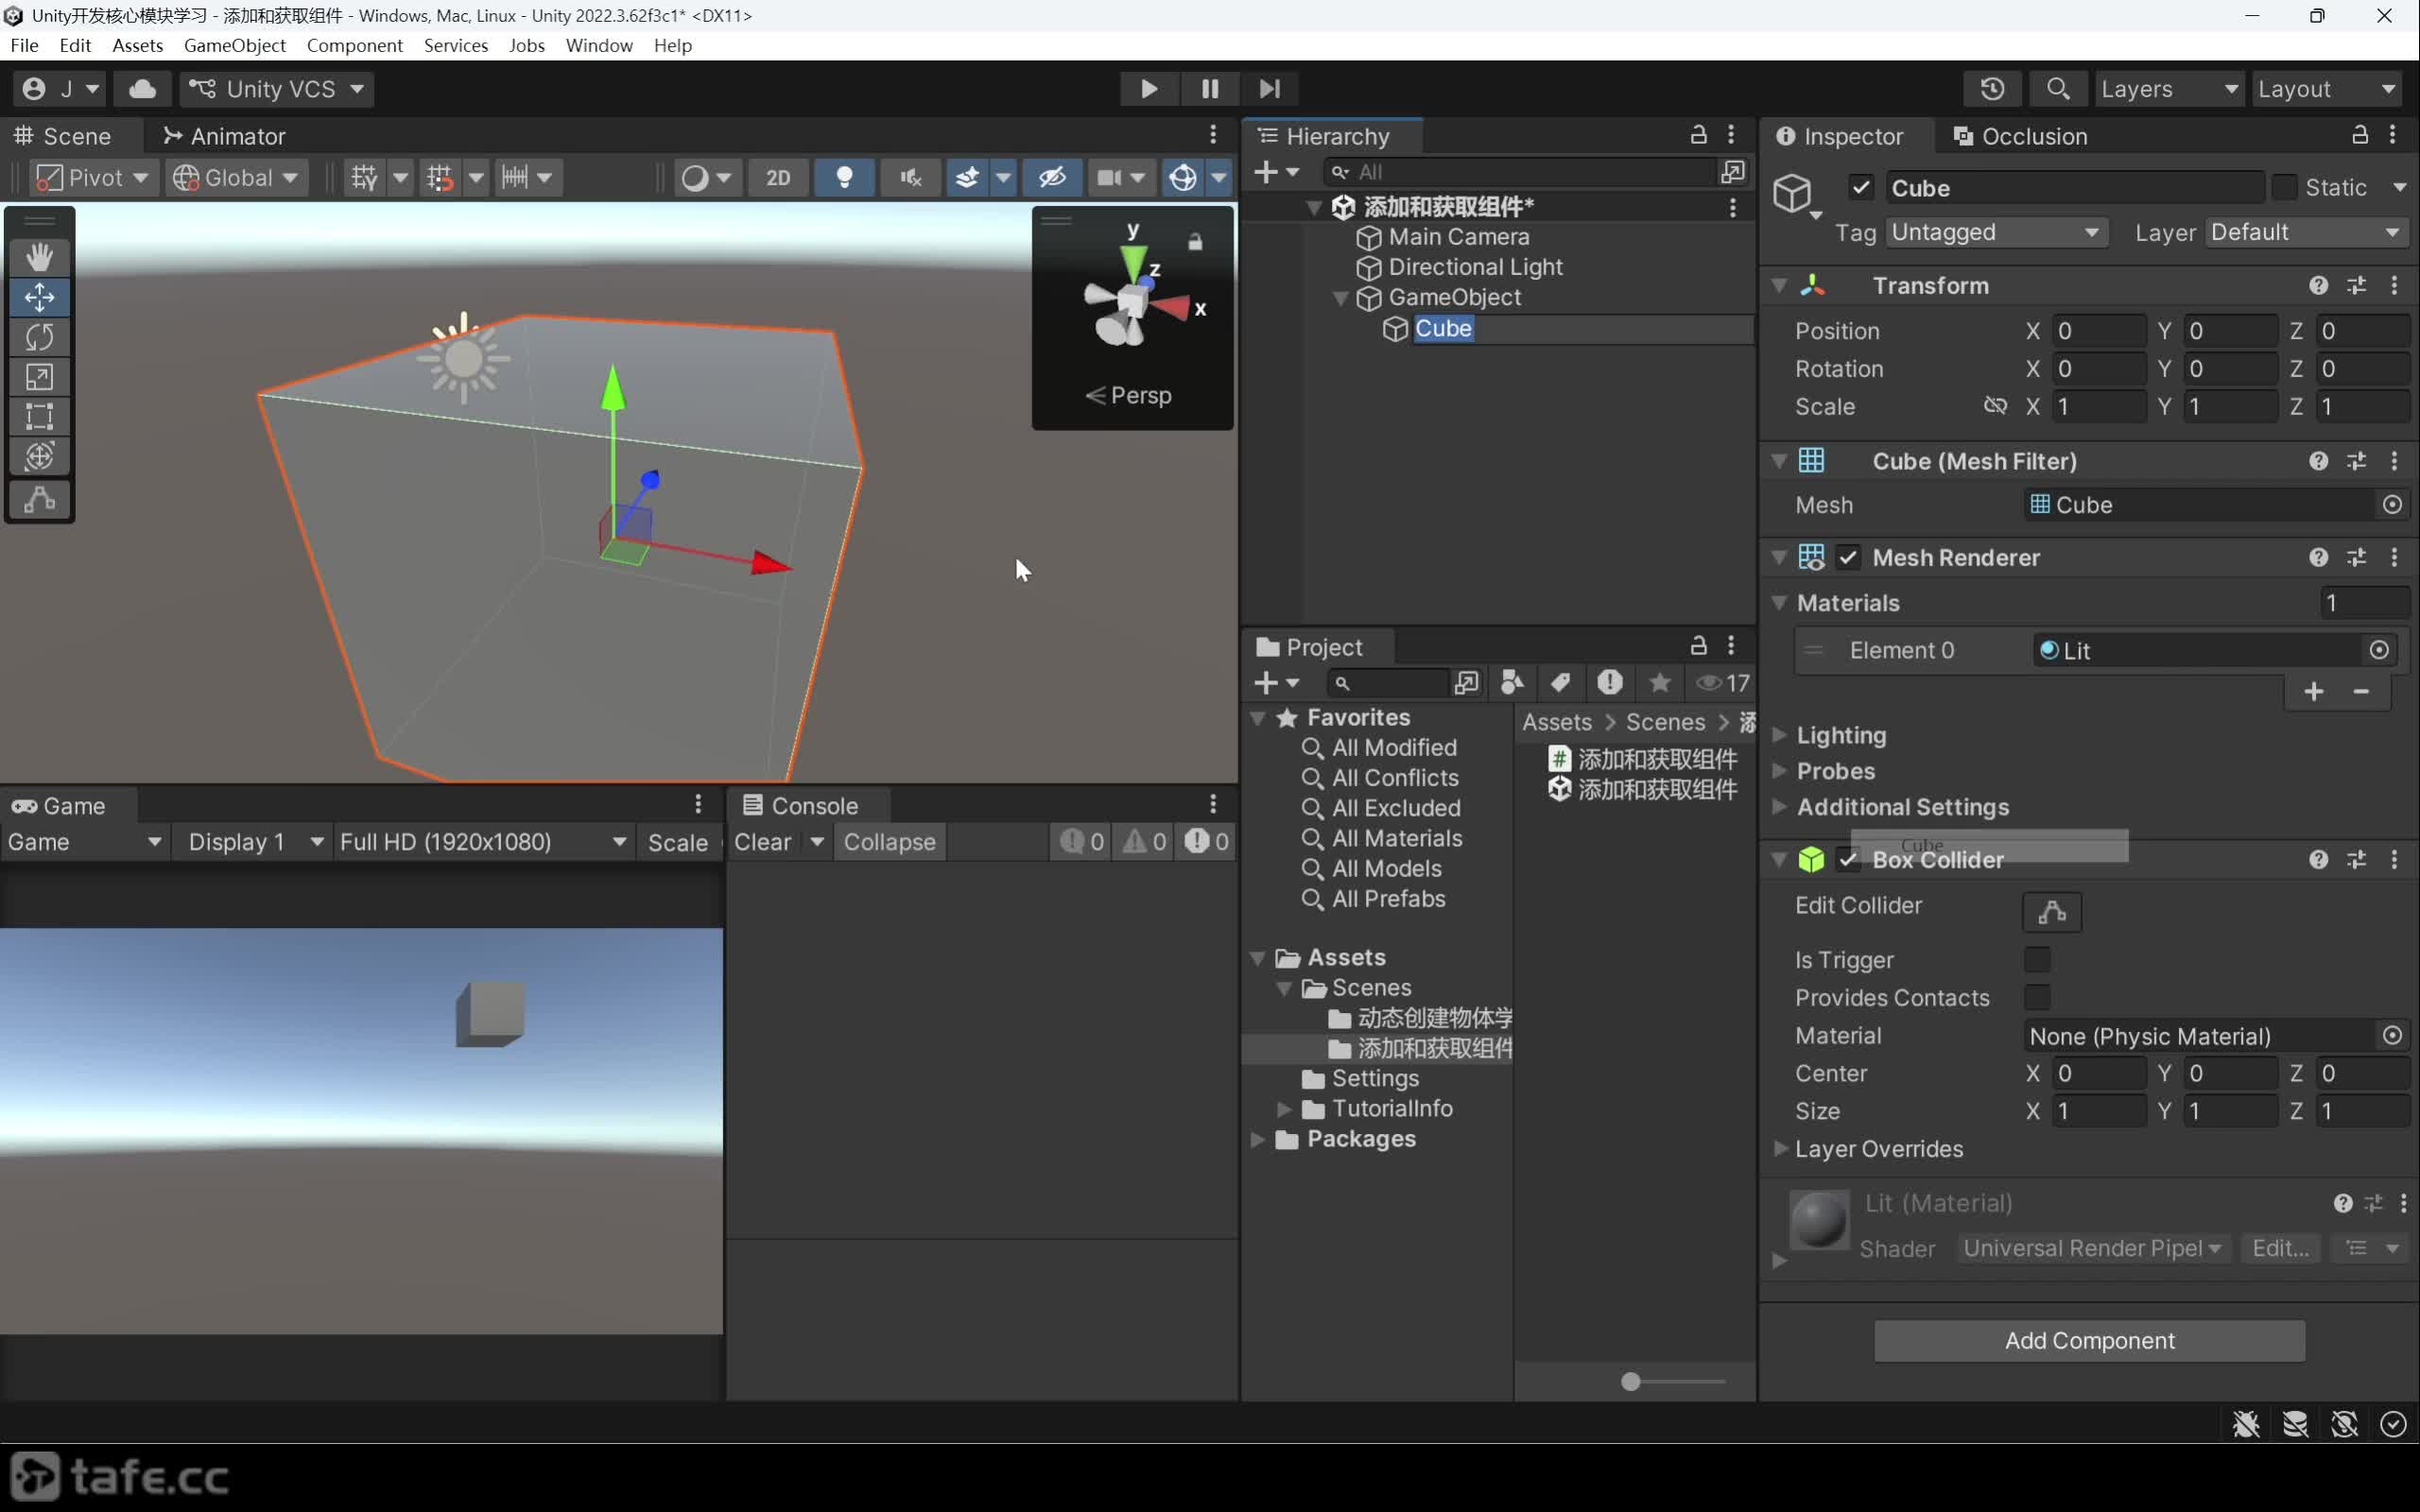
Task: Open the cloud services icon
Action: pyautogui.click(x=143, y=89)
